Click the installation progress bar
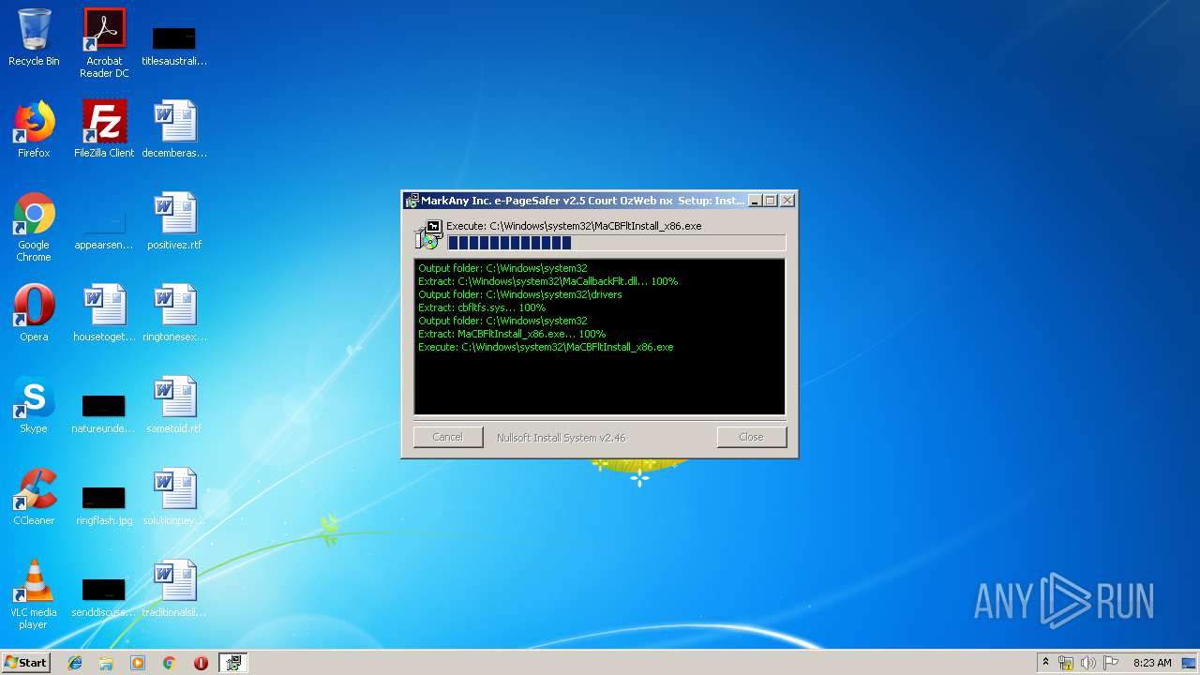 pyautogui.click(x=616, y=243)
